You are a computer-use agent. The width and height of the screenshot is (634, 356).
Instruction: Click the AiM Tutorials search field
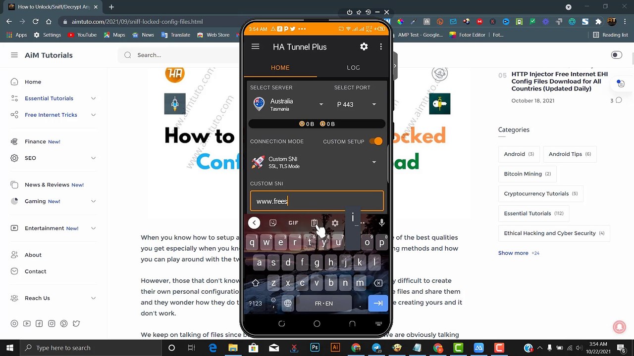click(178, 55)
